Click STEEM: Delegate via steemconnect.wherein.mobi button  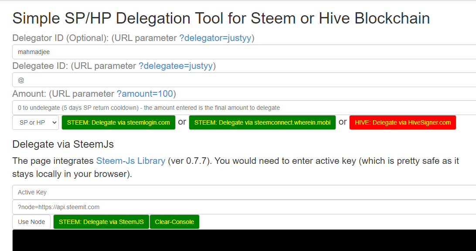[x=262, y=122]
